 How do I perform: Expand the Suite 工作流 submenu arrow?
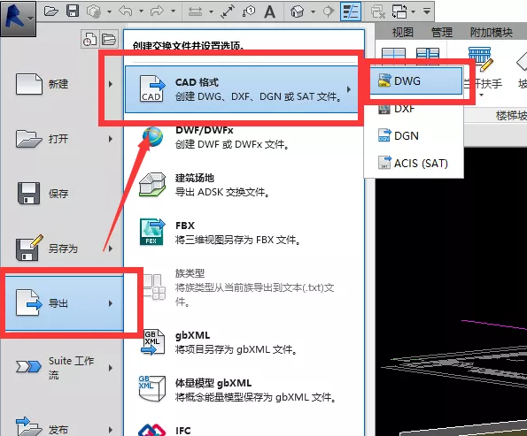(x=110, y=368)
